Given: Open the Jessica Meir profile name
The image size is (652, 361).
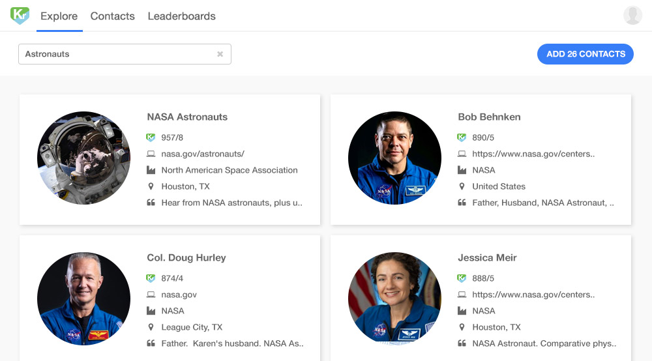Looking at the screenshot, I should click(487, 257).
